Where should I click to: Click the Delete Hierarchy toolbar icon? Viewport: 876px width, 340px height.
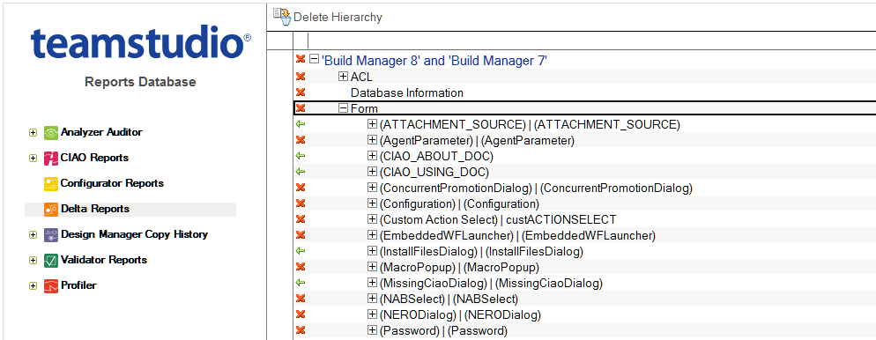coord(282,17)
